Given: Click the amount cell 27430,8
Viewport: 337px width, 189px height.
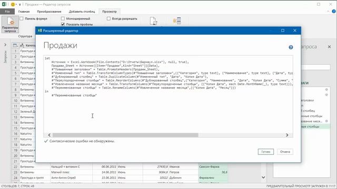Looking at the screenshot, I should [x=156, y=166].
